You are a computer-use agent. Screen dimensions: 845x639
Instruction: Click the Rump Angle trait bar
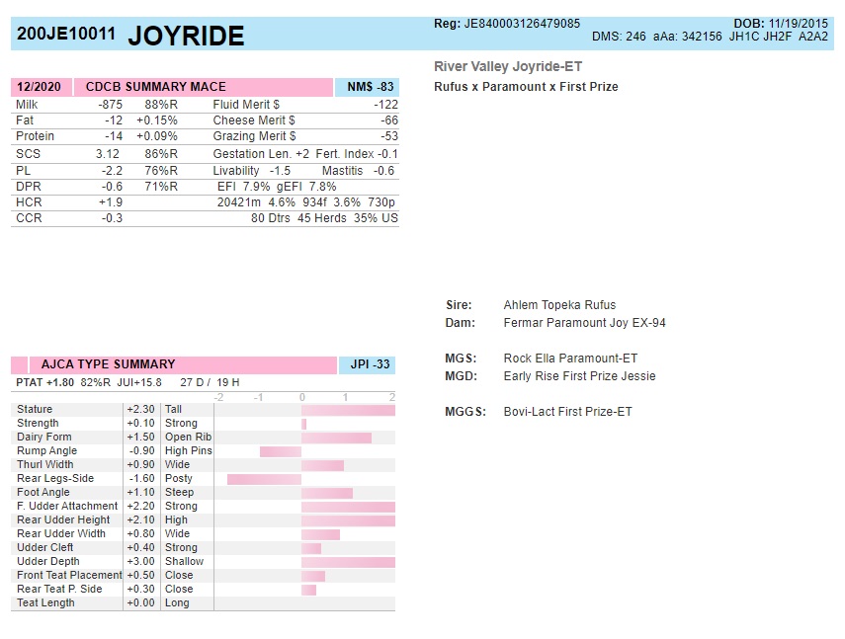pos(281,451)
